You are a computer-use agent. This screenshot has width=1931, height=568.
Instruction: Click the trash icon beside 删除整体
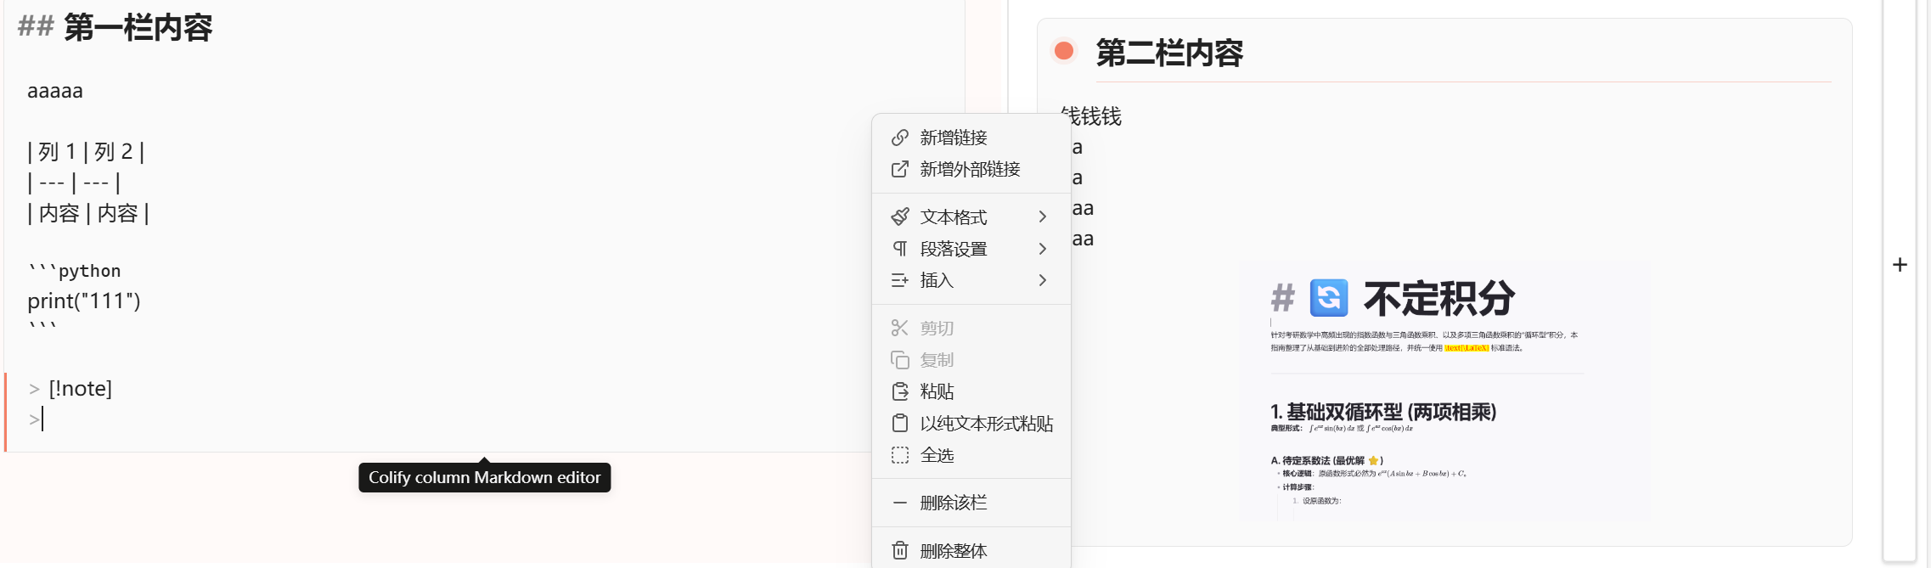[900, 550]
